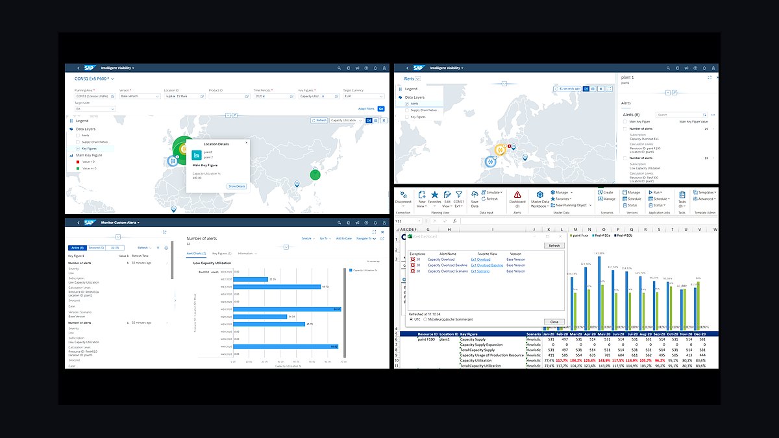Open help icon in Alerts map window header

[x=695, y=67]
